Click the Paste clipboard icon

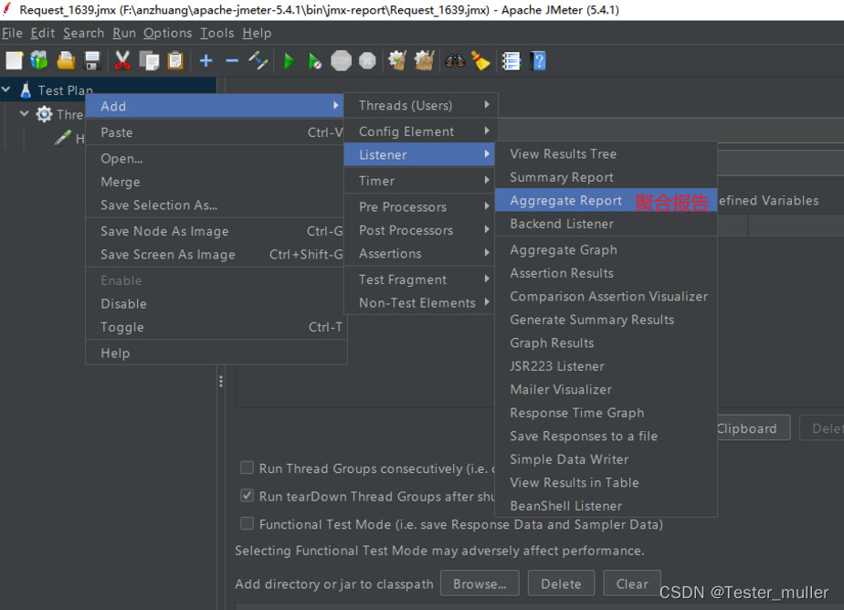point(175,61)
